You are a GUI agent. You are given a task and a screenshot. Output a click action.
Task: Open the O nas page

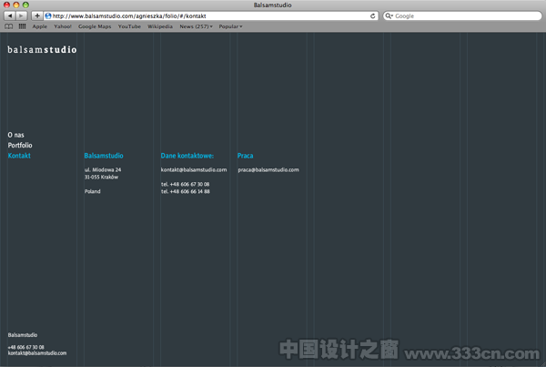[16, 135]
